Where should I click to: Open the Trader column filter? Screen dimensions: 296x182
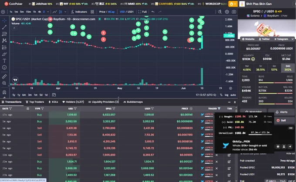pyautogui.click(x=219, y=108)
